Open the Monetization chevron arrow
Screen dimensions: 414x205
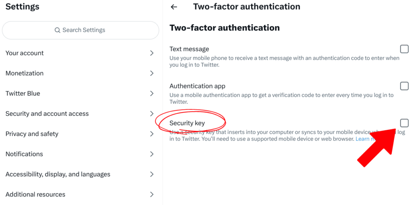(x=152, y=73)
